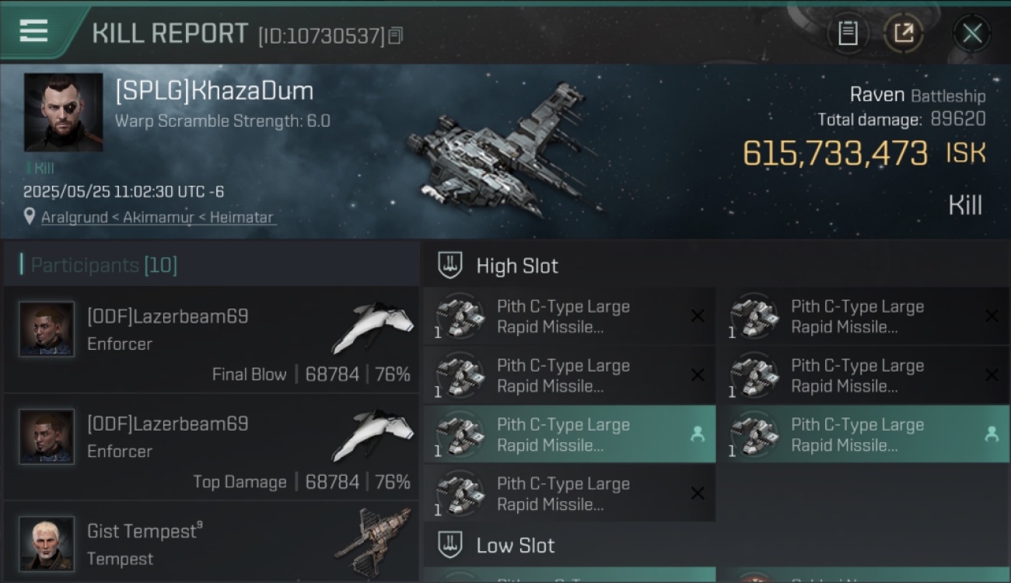This screenshot has height=583, width=1011.
Task: Click person icon on highlighted right launcher
Action: 992,435
